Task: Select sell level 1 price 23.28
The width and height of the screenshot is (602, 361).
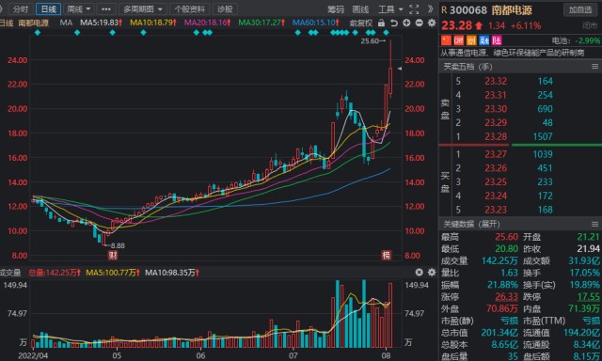Action: coord(496,136)
